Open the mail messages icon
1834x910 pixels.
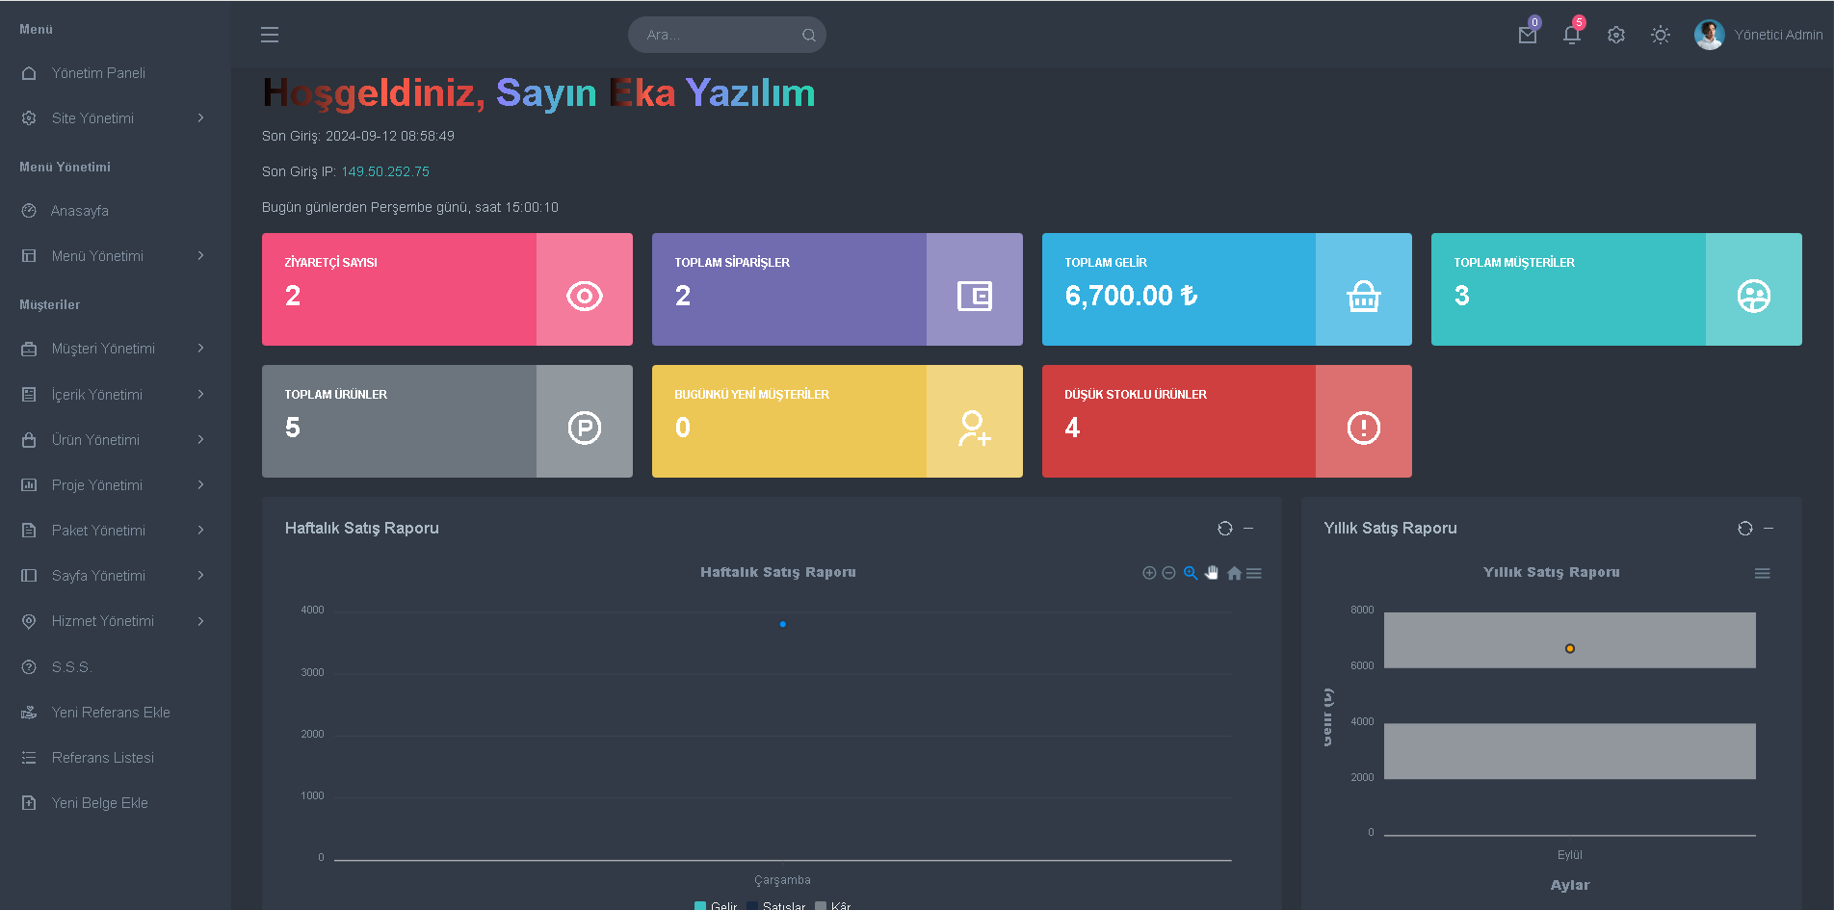point(1528,35)
